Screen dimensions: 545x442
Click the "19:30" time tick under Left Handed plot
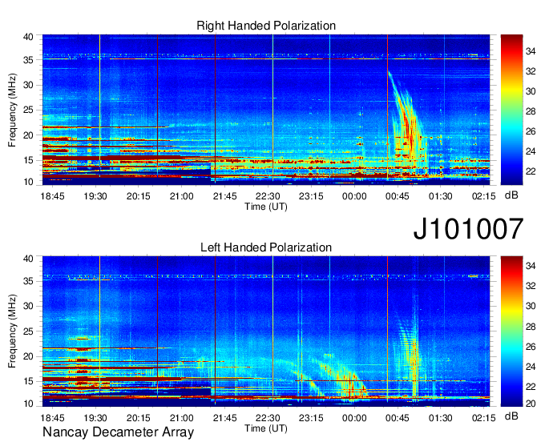95,418
